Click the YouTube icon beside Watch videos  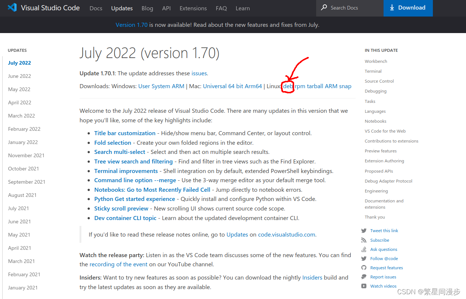(x=364, y=286)
